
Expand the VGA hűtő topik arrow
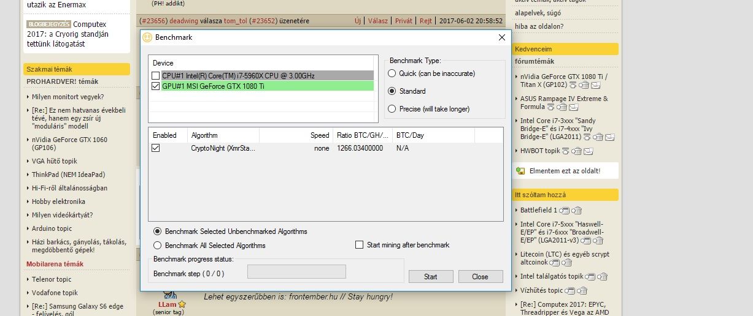(x=28, y=162)
